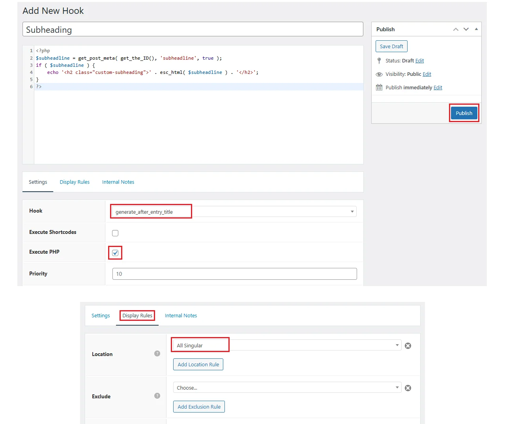Collapse the Publish panel triangle toggle
This screenshot has width=505, height=424.
476,29
